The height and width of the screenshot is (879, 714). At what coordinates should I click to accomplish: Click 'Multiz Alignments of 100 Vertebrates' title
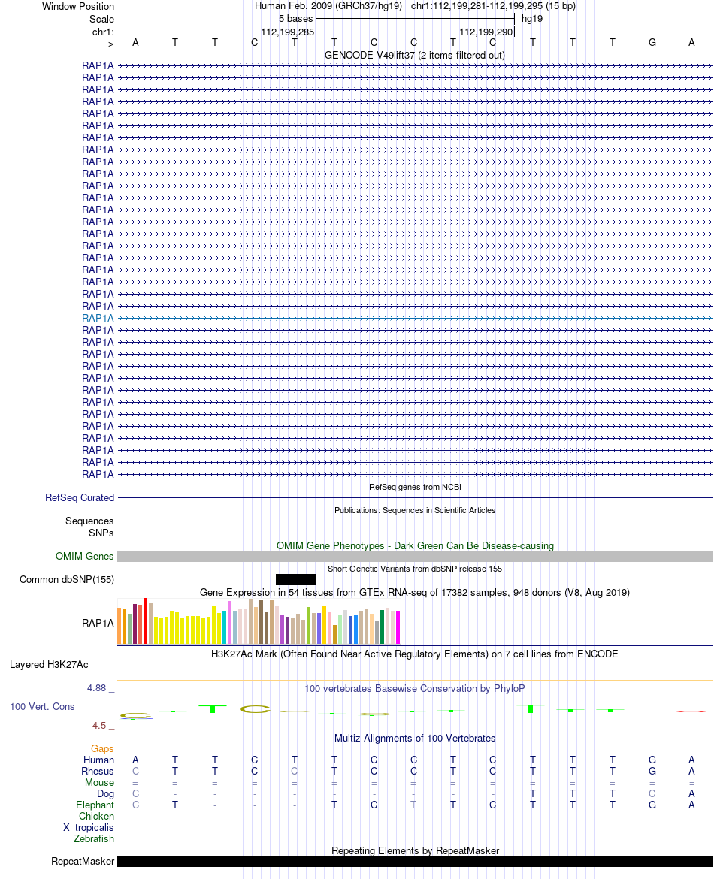pyautogui.click(x=415, y=739)
